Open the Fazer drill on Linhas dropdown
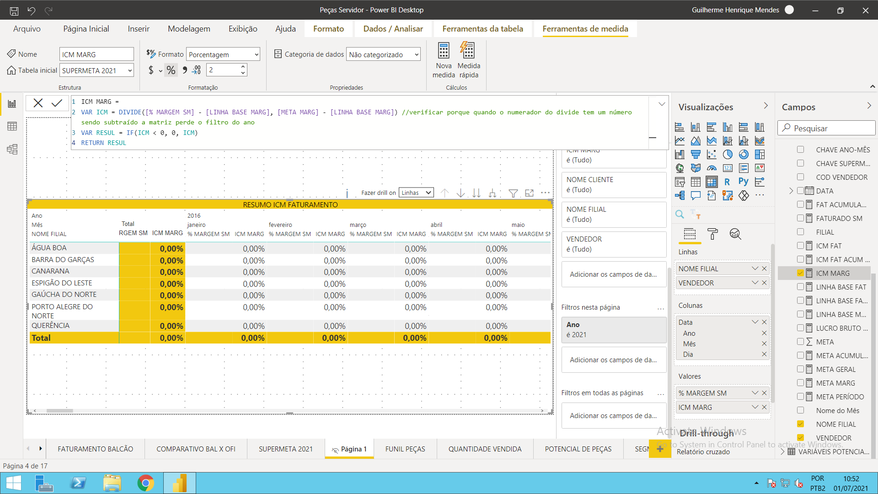The width and height of the screenshot is (878, 494). point(416,193)
